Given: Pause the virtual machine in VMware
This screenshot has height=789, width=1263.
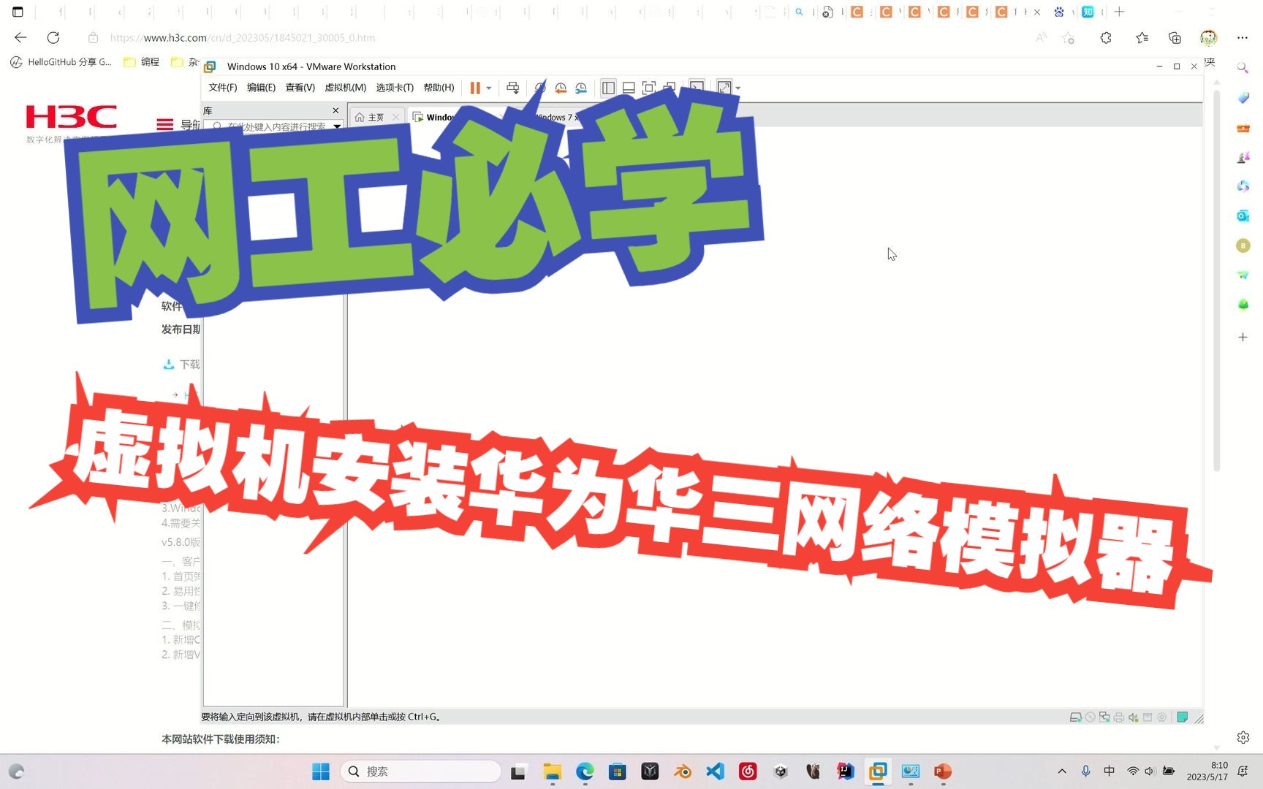Looking at the screenshot, I should (x=475, y=88).
